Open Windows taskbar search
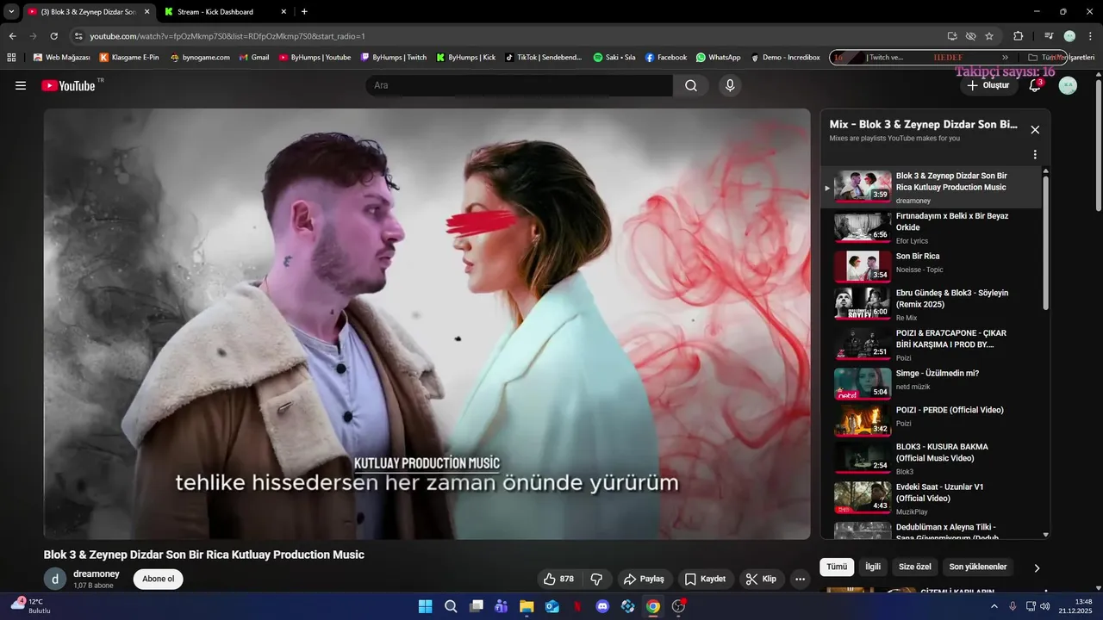Image resolution: width=1103 pixels, height=620 pixels. [x=451, y=606]
